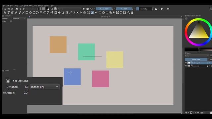212x119 pixels.
Task: Select the Dynamic Brush tool
Action: point(48,13)
